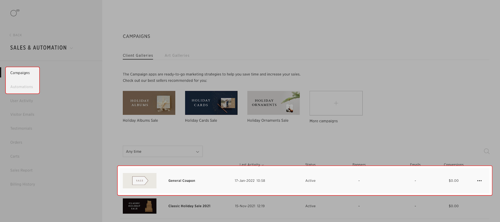Screen dimensions: 500x222
Task: Click the $0.00 conversions for Classic Holiday Sale
Action: click(x=454, y=206)
